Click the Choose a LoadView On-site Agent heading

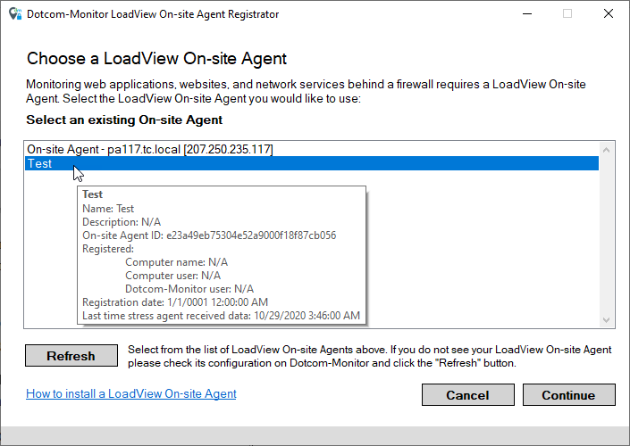156,59
